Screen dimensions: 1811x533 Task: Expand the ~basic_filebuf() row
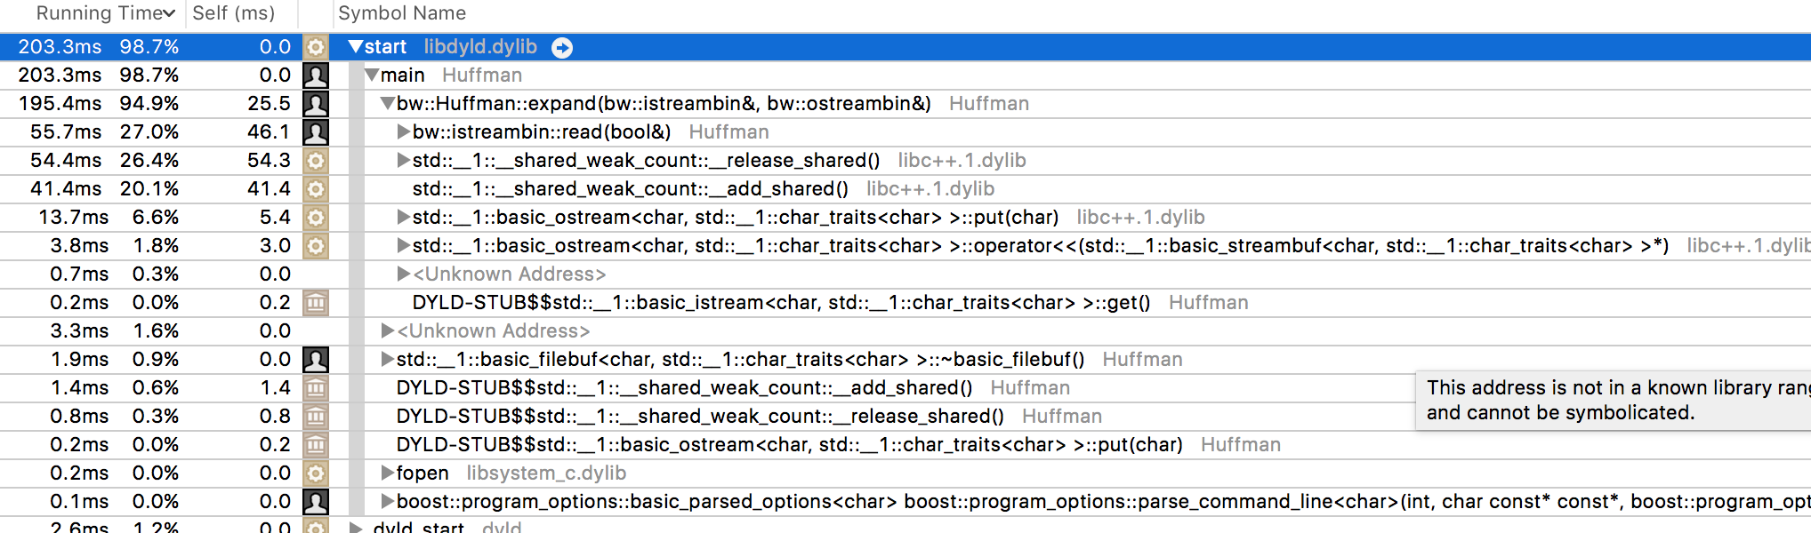387,359
